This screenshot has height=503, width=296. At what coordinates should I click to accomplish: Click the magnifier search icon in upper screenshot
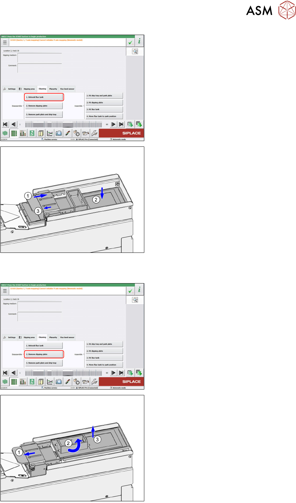tap(135, 52)
